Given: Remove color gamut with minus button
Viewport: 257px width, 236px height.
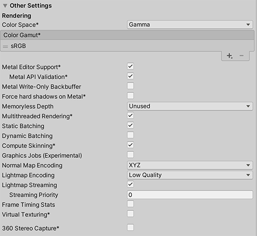Looking at the screenshot, I should pyautogui.click(x=241, y=56).
